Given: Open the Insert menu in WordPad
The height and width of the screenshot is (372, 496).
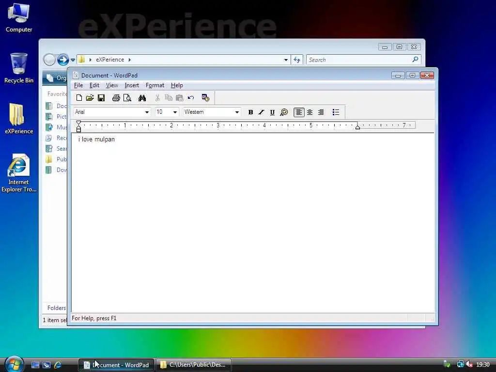Looking at the screenshot, I should pyautogui.click(x=132, y=85).
